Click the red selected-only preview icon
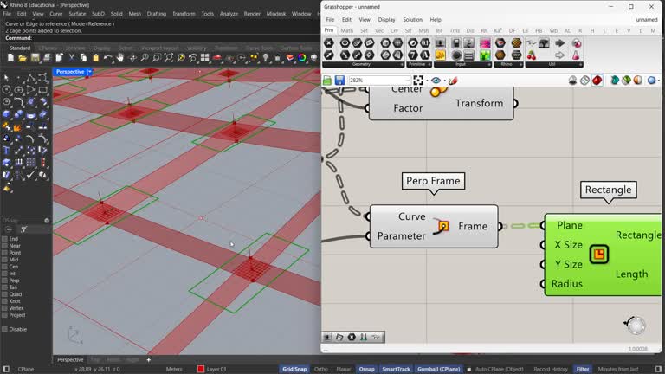 coord(598,81)
